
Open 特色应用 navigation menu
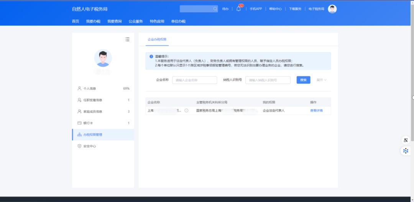pos(157,21)
